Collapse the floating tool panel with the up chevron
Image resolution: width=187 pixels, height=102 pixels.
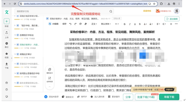(x=50, y=87)
